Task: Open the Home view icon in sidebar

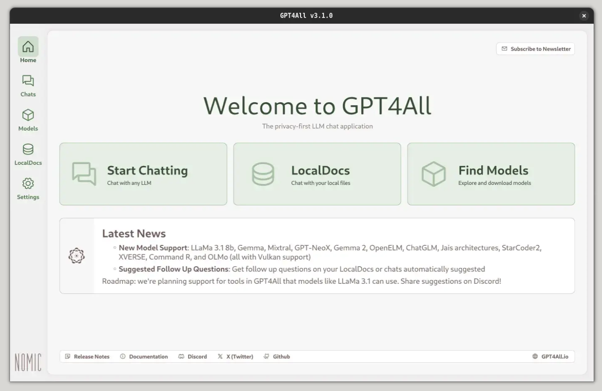Action: (28, 47)
